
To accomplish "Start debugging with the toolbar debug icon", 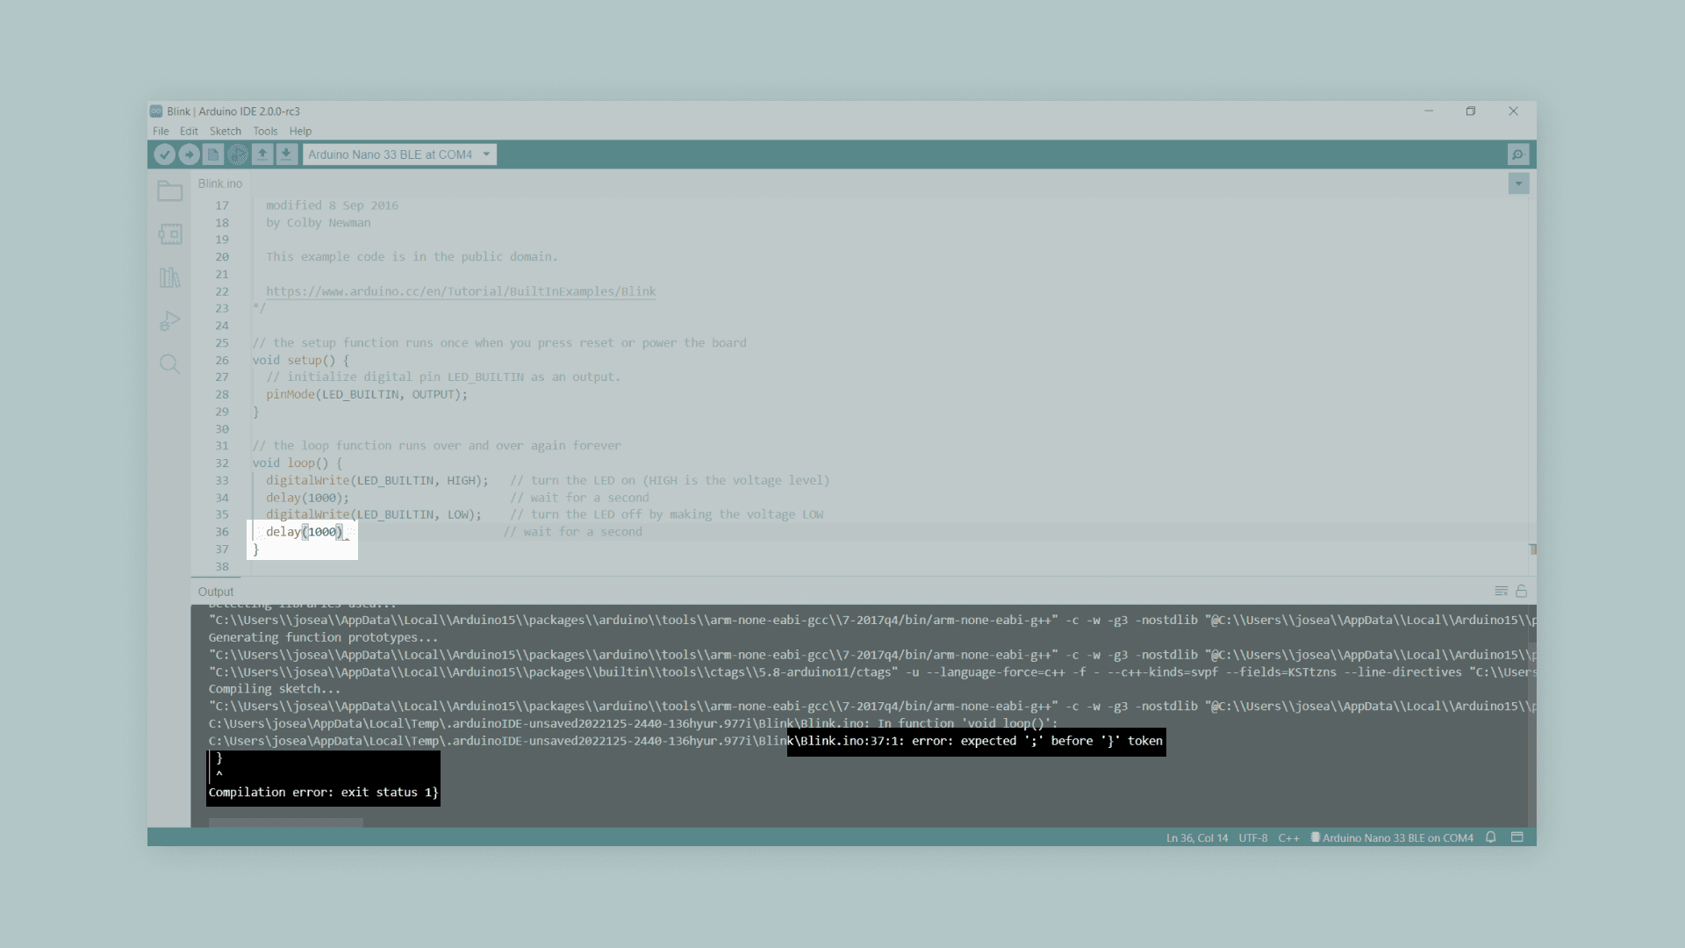I will coord(238,154).
